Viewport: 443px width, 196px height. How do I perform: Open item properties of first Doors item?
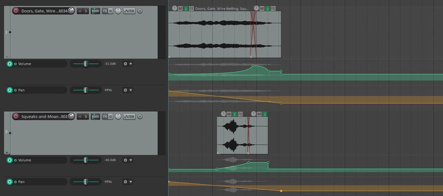click(x=186, y=8)
